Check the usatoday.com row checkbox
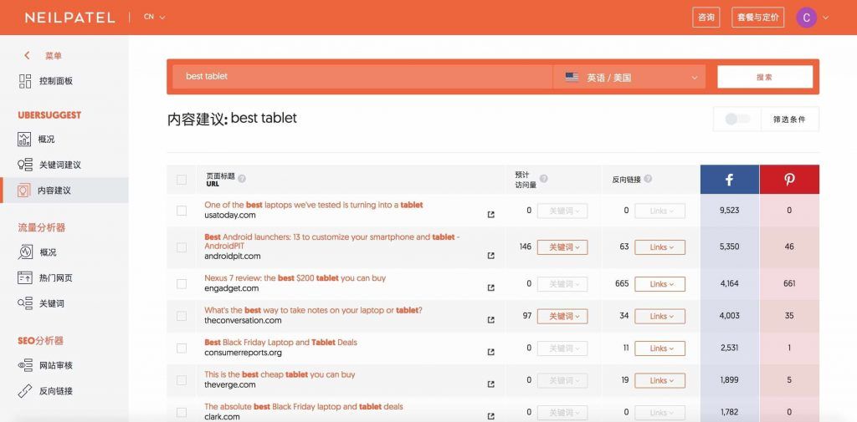This screenshot has width=857, height=422. (182, 211)
